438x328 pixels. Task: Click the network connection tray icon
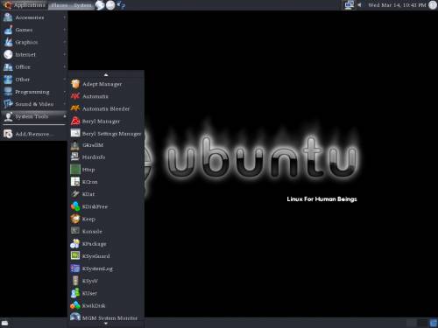(349, 5)
